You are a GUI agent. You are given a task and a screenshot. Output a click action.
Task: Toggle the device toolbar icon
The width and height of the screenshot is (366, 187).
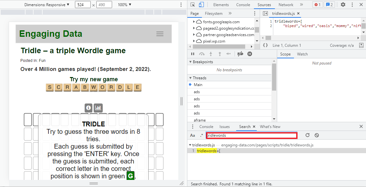coord(201,5)
